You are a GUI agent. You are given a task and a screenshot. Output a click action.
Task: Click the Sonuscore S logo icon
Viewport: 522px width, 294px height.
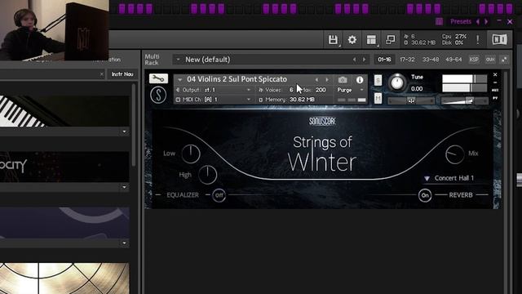pos(158,95)
